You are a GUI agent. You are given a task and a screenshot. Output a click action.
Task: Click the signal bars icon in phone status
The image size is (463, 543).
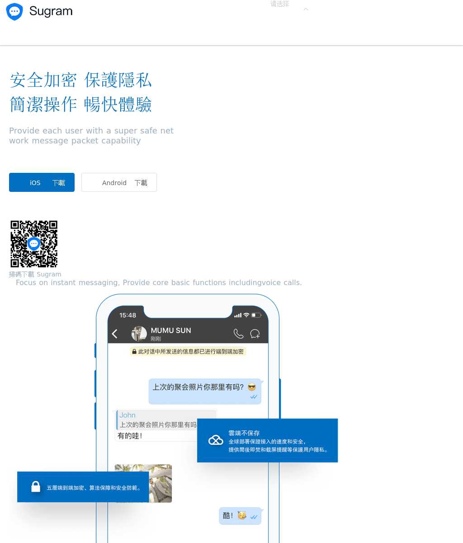click(x=238, y=315)
